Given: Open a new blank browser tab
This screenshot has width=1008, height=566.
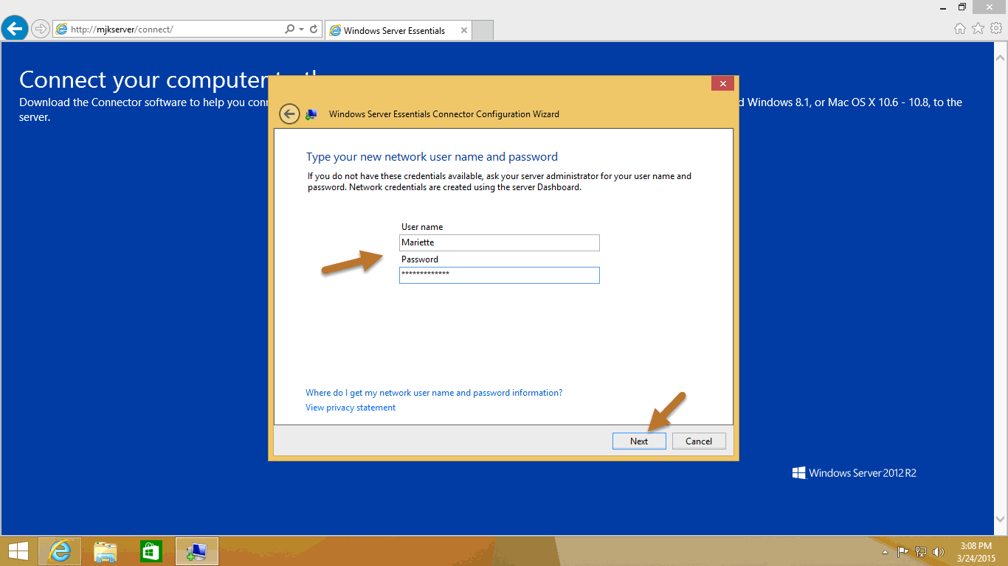Looking at the screenshot, I should pos(482,30).
